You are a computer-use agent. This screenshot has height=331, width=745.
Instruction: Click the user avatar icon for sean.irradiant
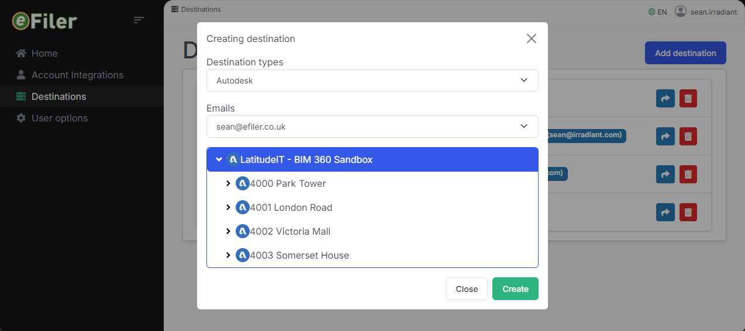(x=680, y=11)
